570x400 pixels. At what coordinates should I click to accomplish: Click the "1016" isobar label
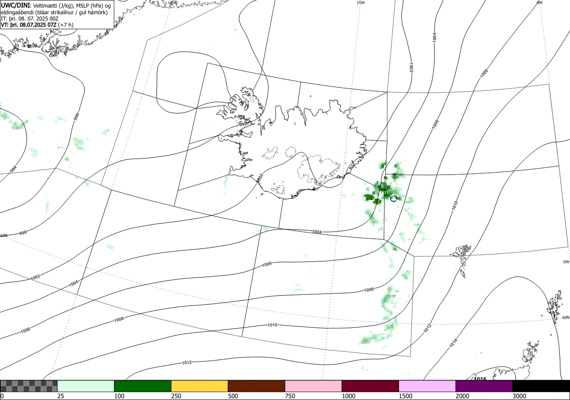[x=480, y=379]
